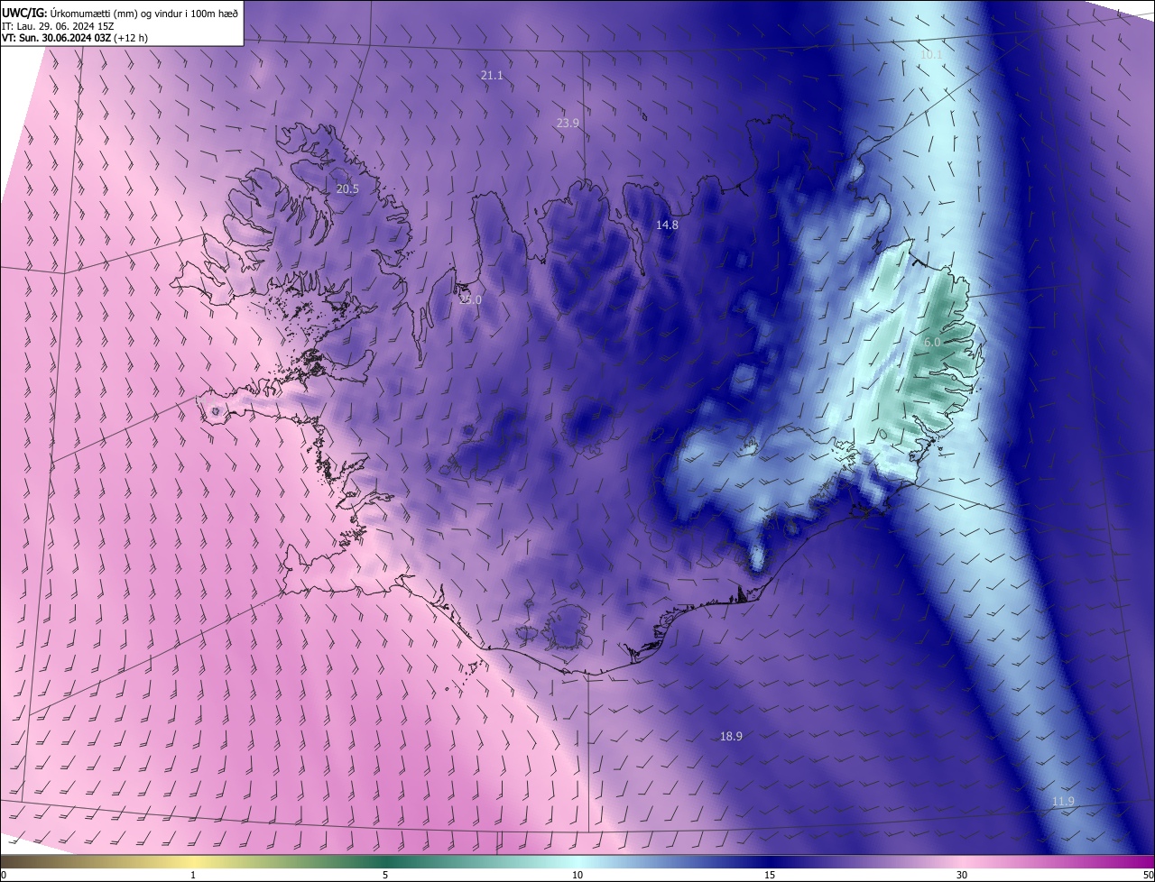Click the 6.0 value in east Iceland
This screenshot has width=1155, height=882.
[932, 343]
